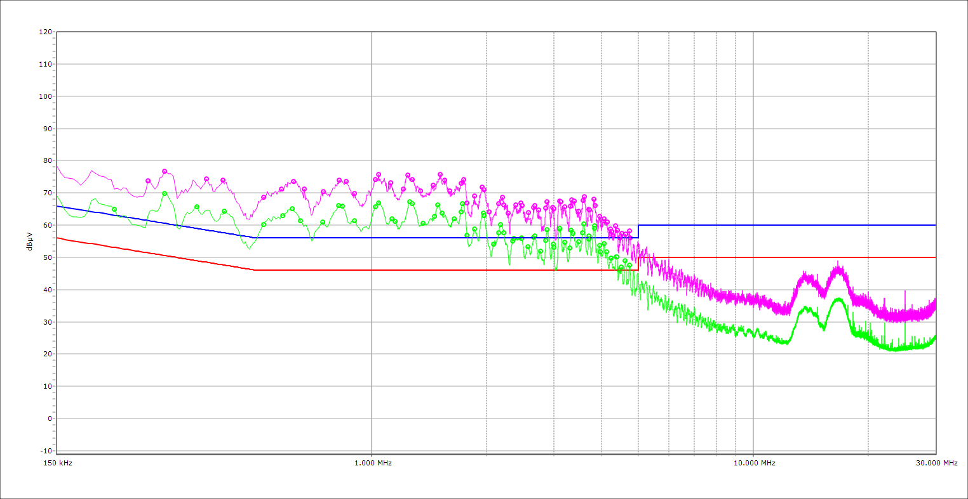The height and width of the screenshot is (499, 968).
Task: Click the leftmost green peak marker
Action: [114, 209]
